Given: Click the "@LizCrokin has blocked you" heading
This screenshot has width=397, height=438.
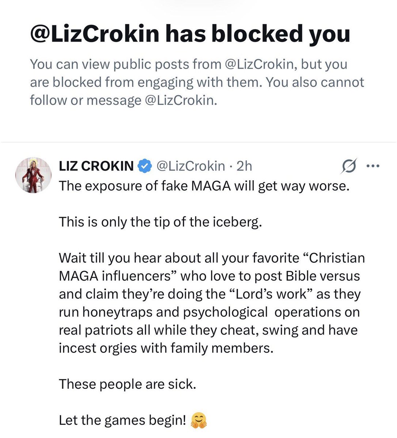Looking at the screenshot, I should click(x=190, y=34).
